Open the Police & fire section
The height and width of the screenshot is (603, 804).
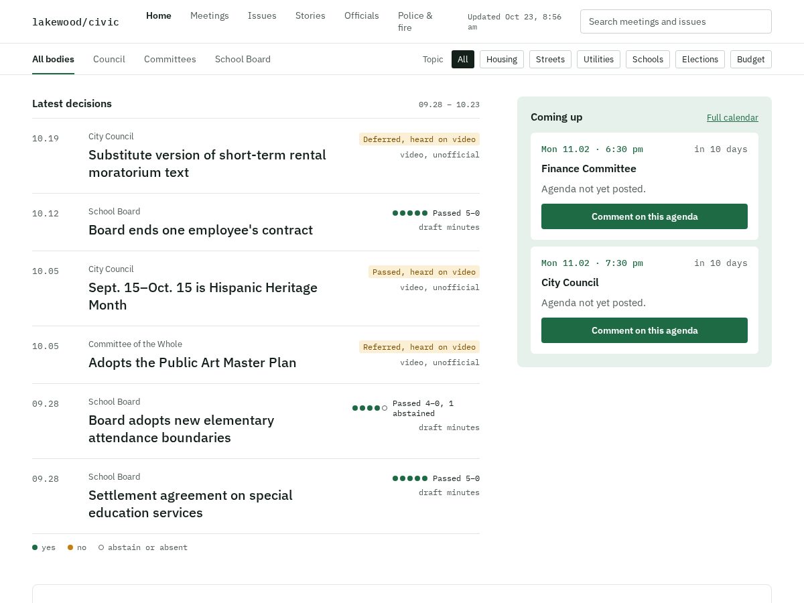click(x=415, y=21)
